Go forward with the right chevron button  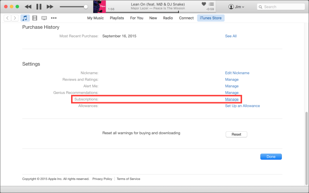point(15,18)
